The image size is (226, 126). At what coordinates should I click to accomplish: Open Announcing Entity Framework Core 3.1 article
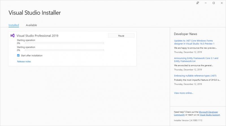[x=196, y=60]
